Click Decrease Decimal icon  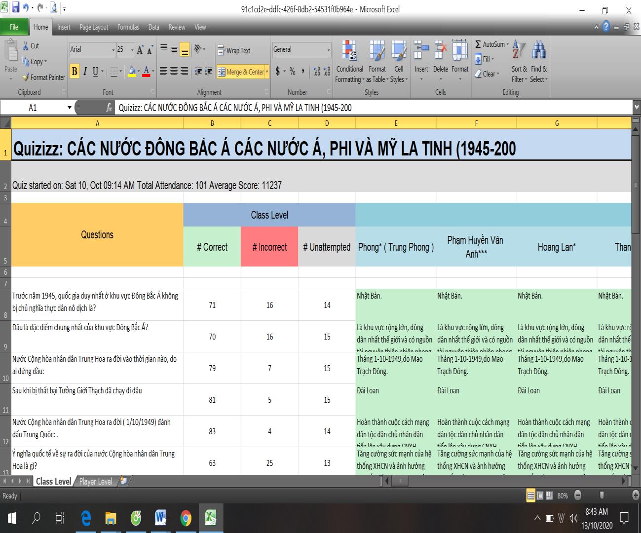[x=327, y=72]
